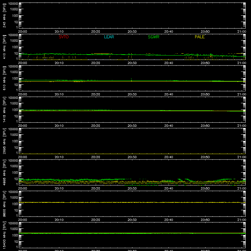This screenshot has height=251, width=251.
Task: Click the "8800 MHz [SFU]" axis title
Action: coord(4,204)
